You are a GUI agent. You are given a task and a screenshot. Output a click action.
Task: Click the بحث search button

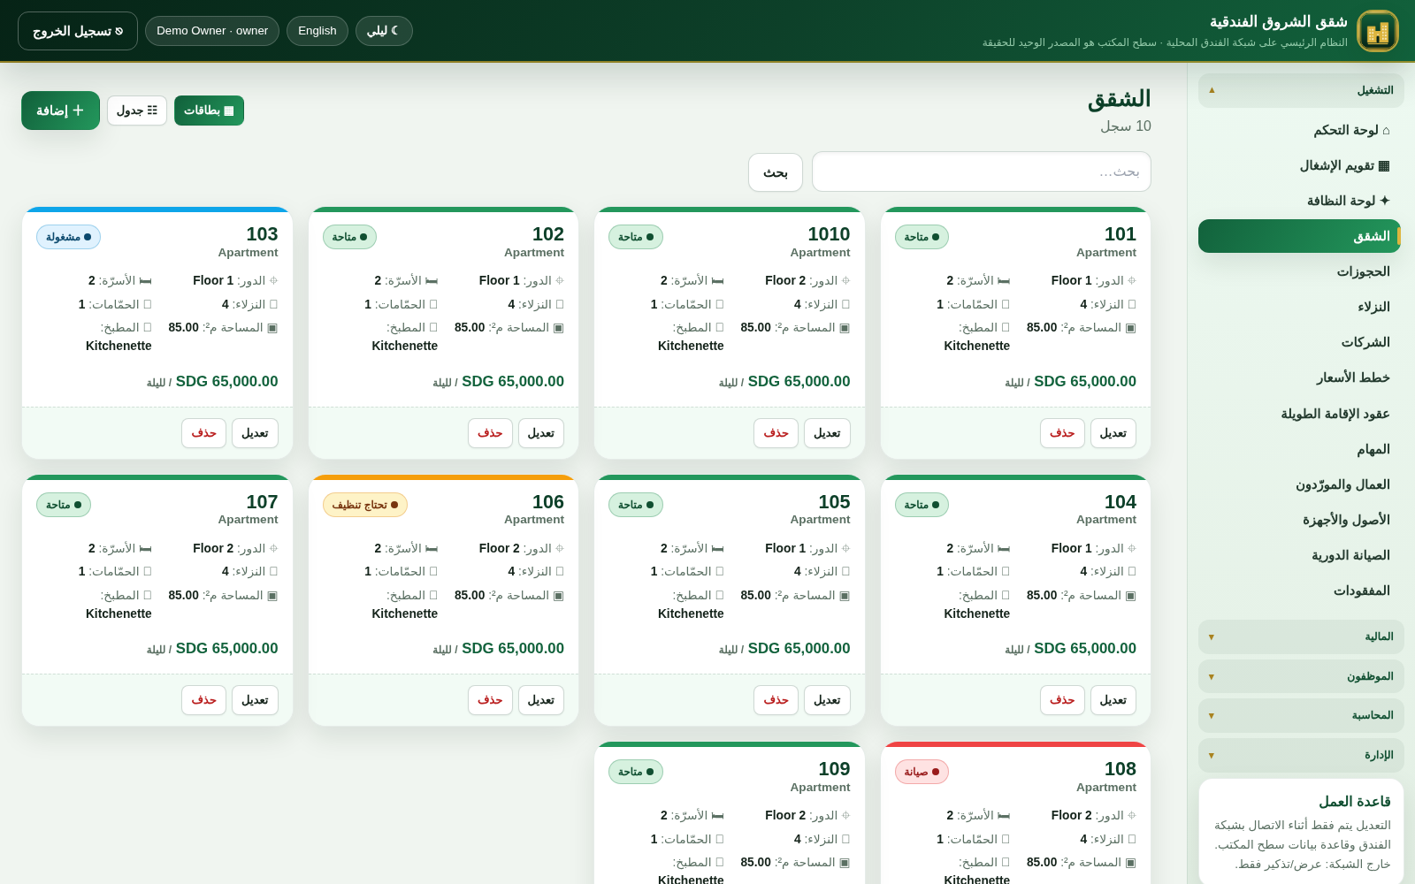[x=776, y=172]
